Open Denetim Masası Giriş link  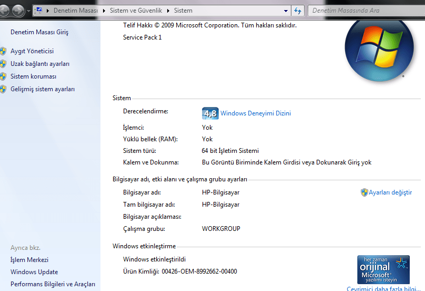39,32
